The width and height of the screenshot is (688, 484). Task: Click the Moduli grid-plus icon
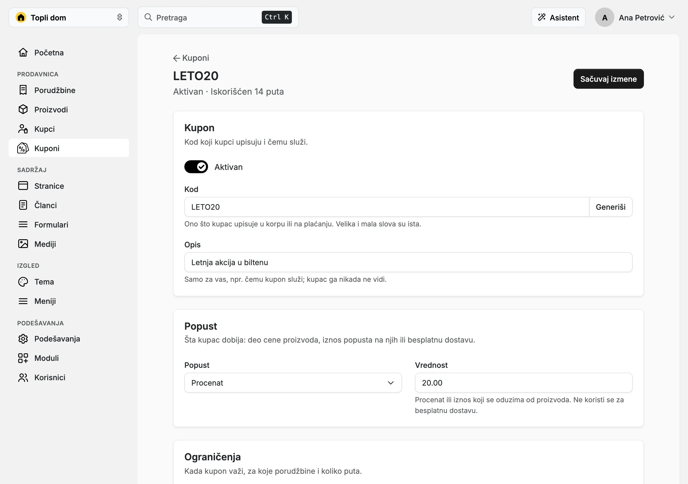(23, 358)
